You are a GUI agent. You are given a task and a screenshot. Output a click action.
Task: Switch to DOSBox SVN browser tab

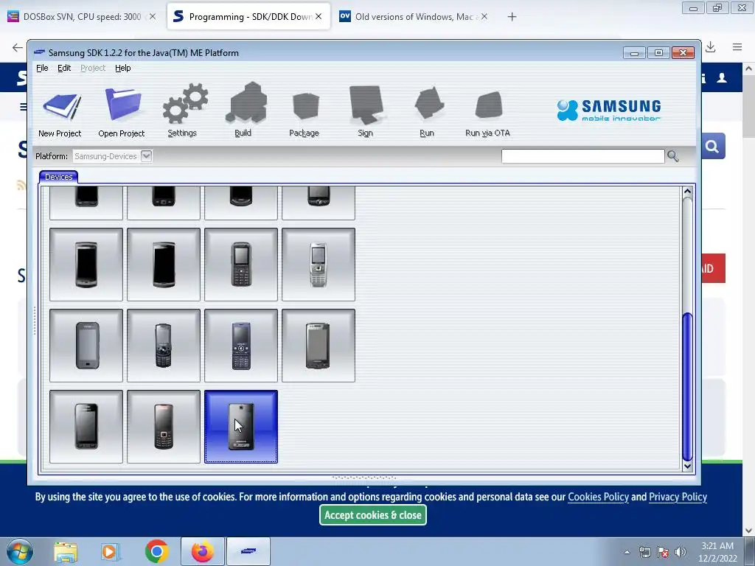click(82, 16)
